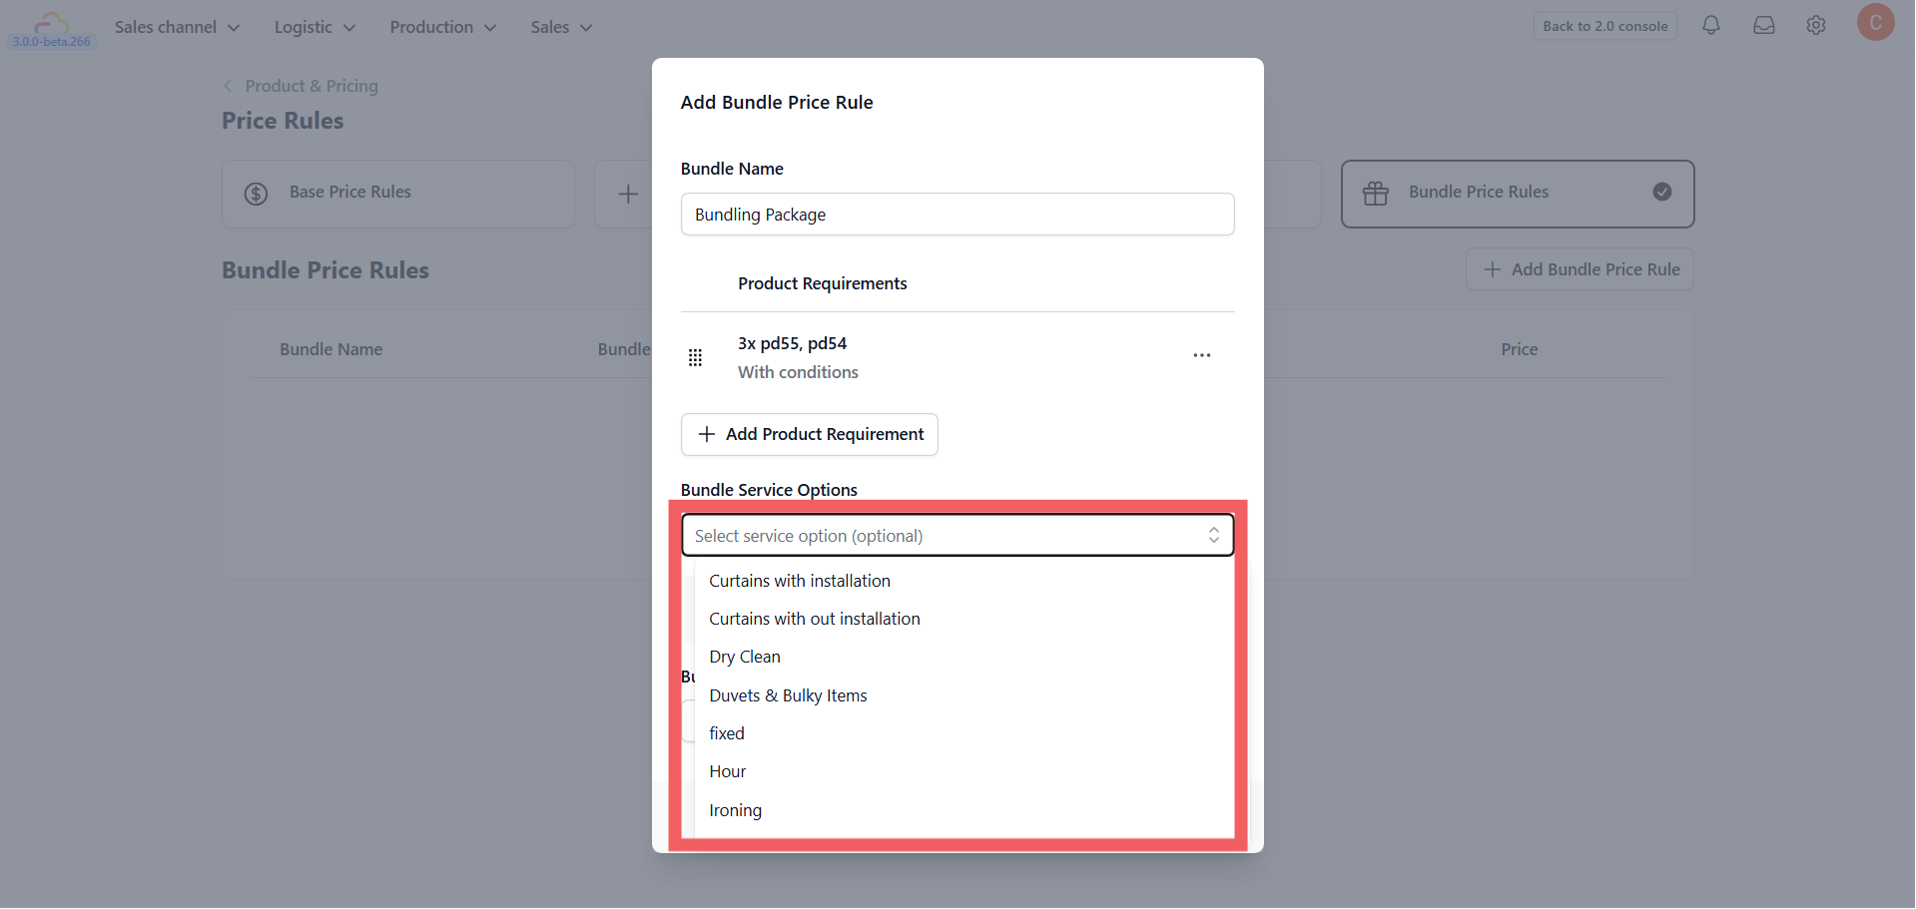Click the gift icon on Bundle Price Rules
Screen dimensions: 1916x909
tap(1375, 194)
